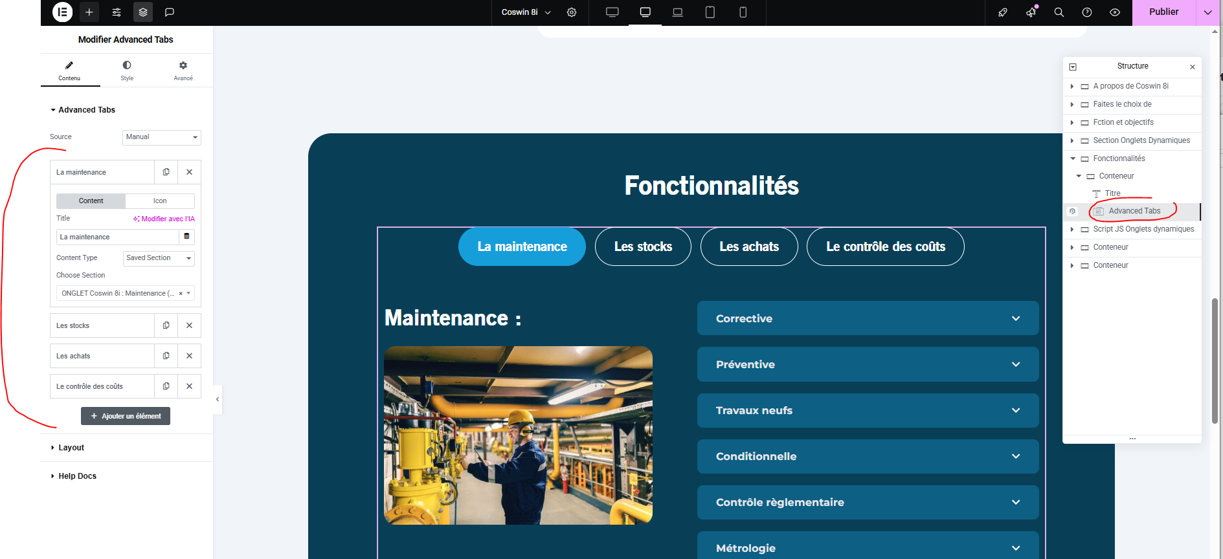The image size is (1223, 559).
Task: Click the plus icon to add an element
Action: click(x=89, y=12)
